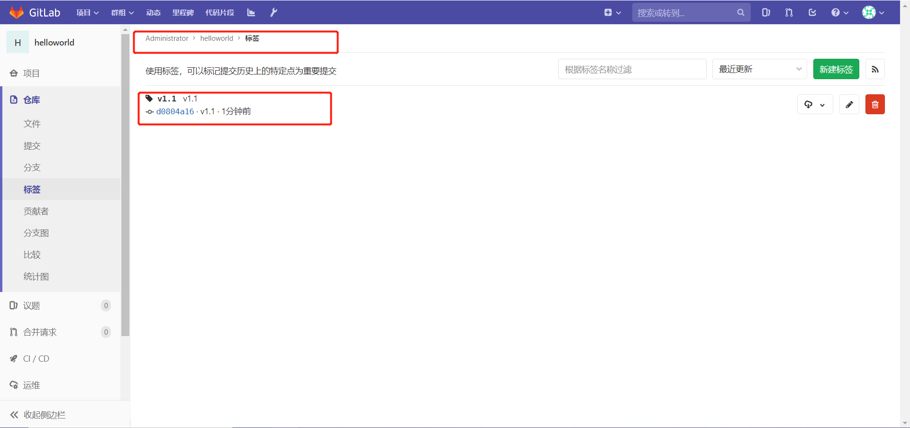Go to 分支图 in sidebar
Viewport: 910px width, 428px height.
point(36,233)
